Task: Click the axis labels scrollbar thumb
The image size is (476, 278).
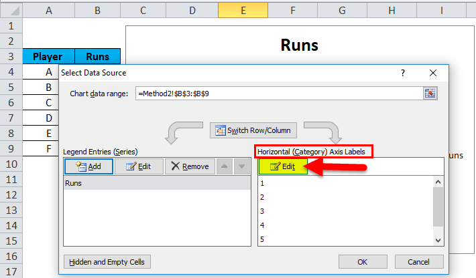Action: click(x=438, y=206)
